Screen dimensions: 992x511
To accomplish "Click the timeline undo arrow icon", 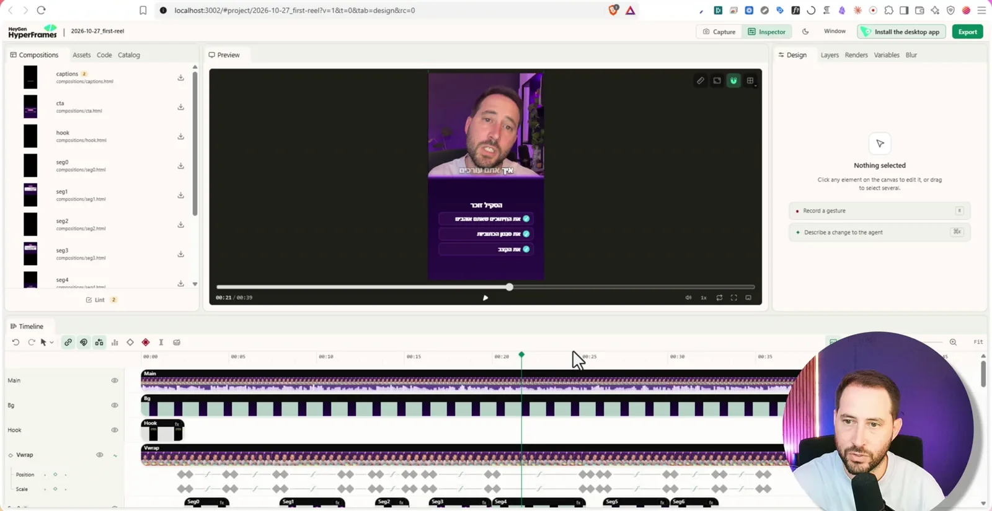I will coord(15,342).
